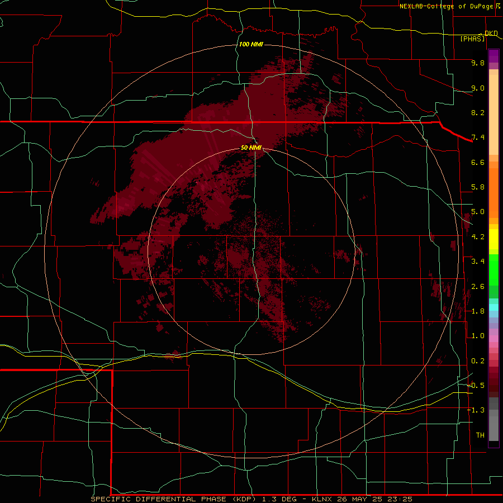This screenshot has height=503, width=503.
Task: Click the 5.8 scale value
Action: click(478, 187)
